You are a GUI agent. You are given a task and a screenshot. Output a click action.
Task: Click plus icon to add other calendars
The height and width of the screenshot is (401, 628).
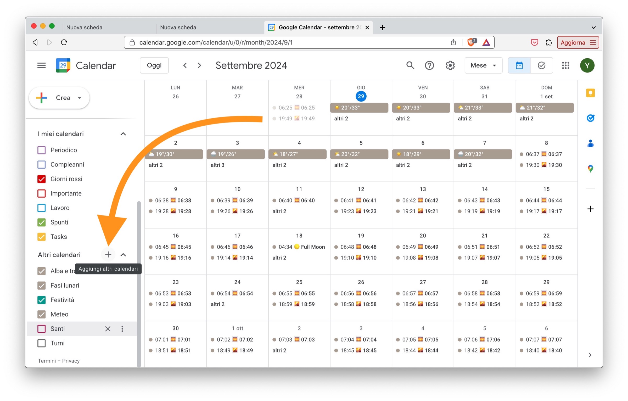tap(108, 254)
